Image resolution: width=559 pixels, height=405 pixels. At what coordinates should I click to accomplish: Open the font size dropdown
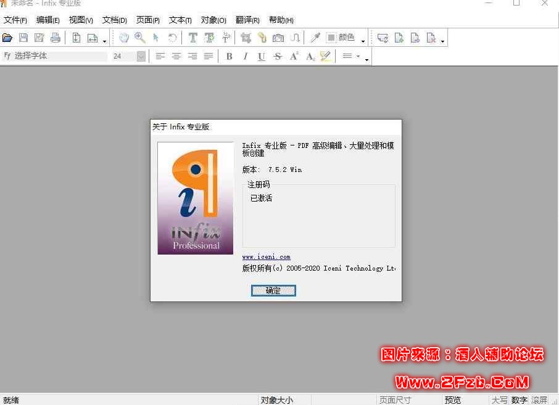(x=141, y=56)
